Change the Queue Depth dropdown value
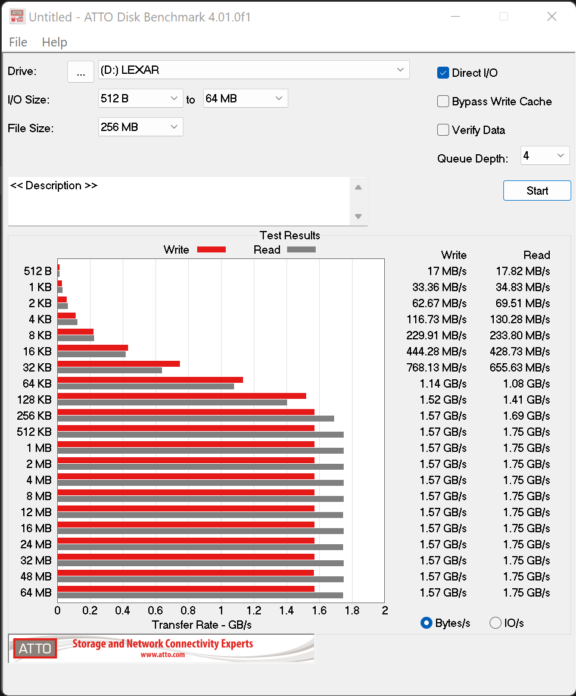Screen dimensions: 576x696 click(545, 155)
